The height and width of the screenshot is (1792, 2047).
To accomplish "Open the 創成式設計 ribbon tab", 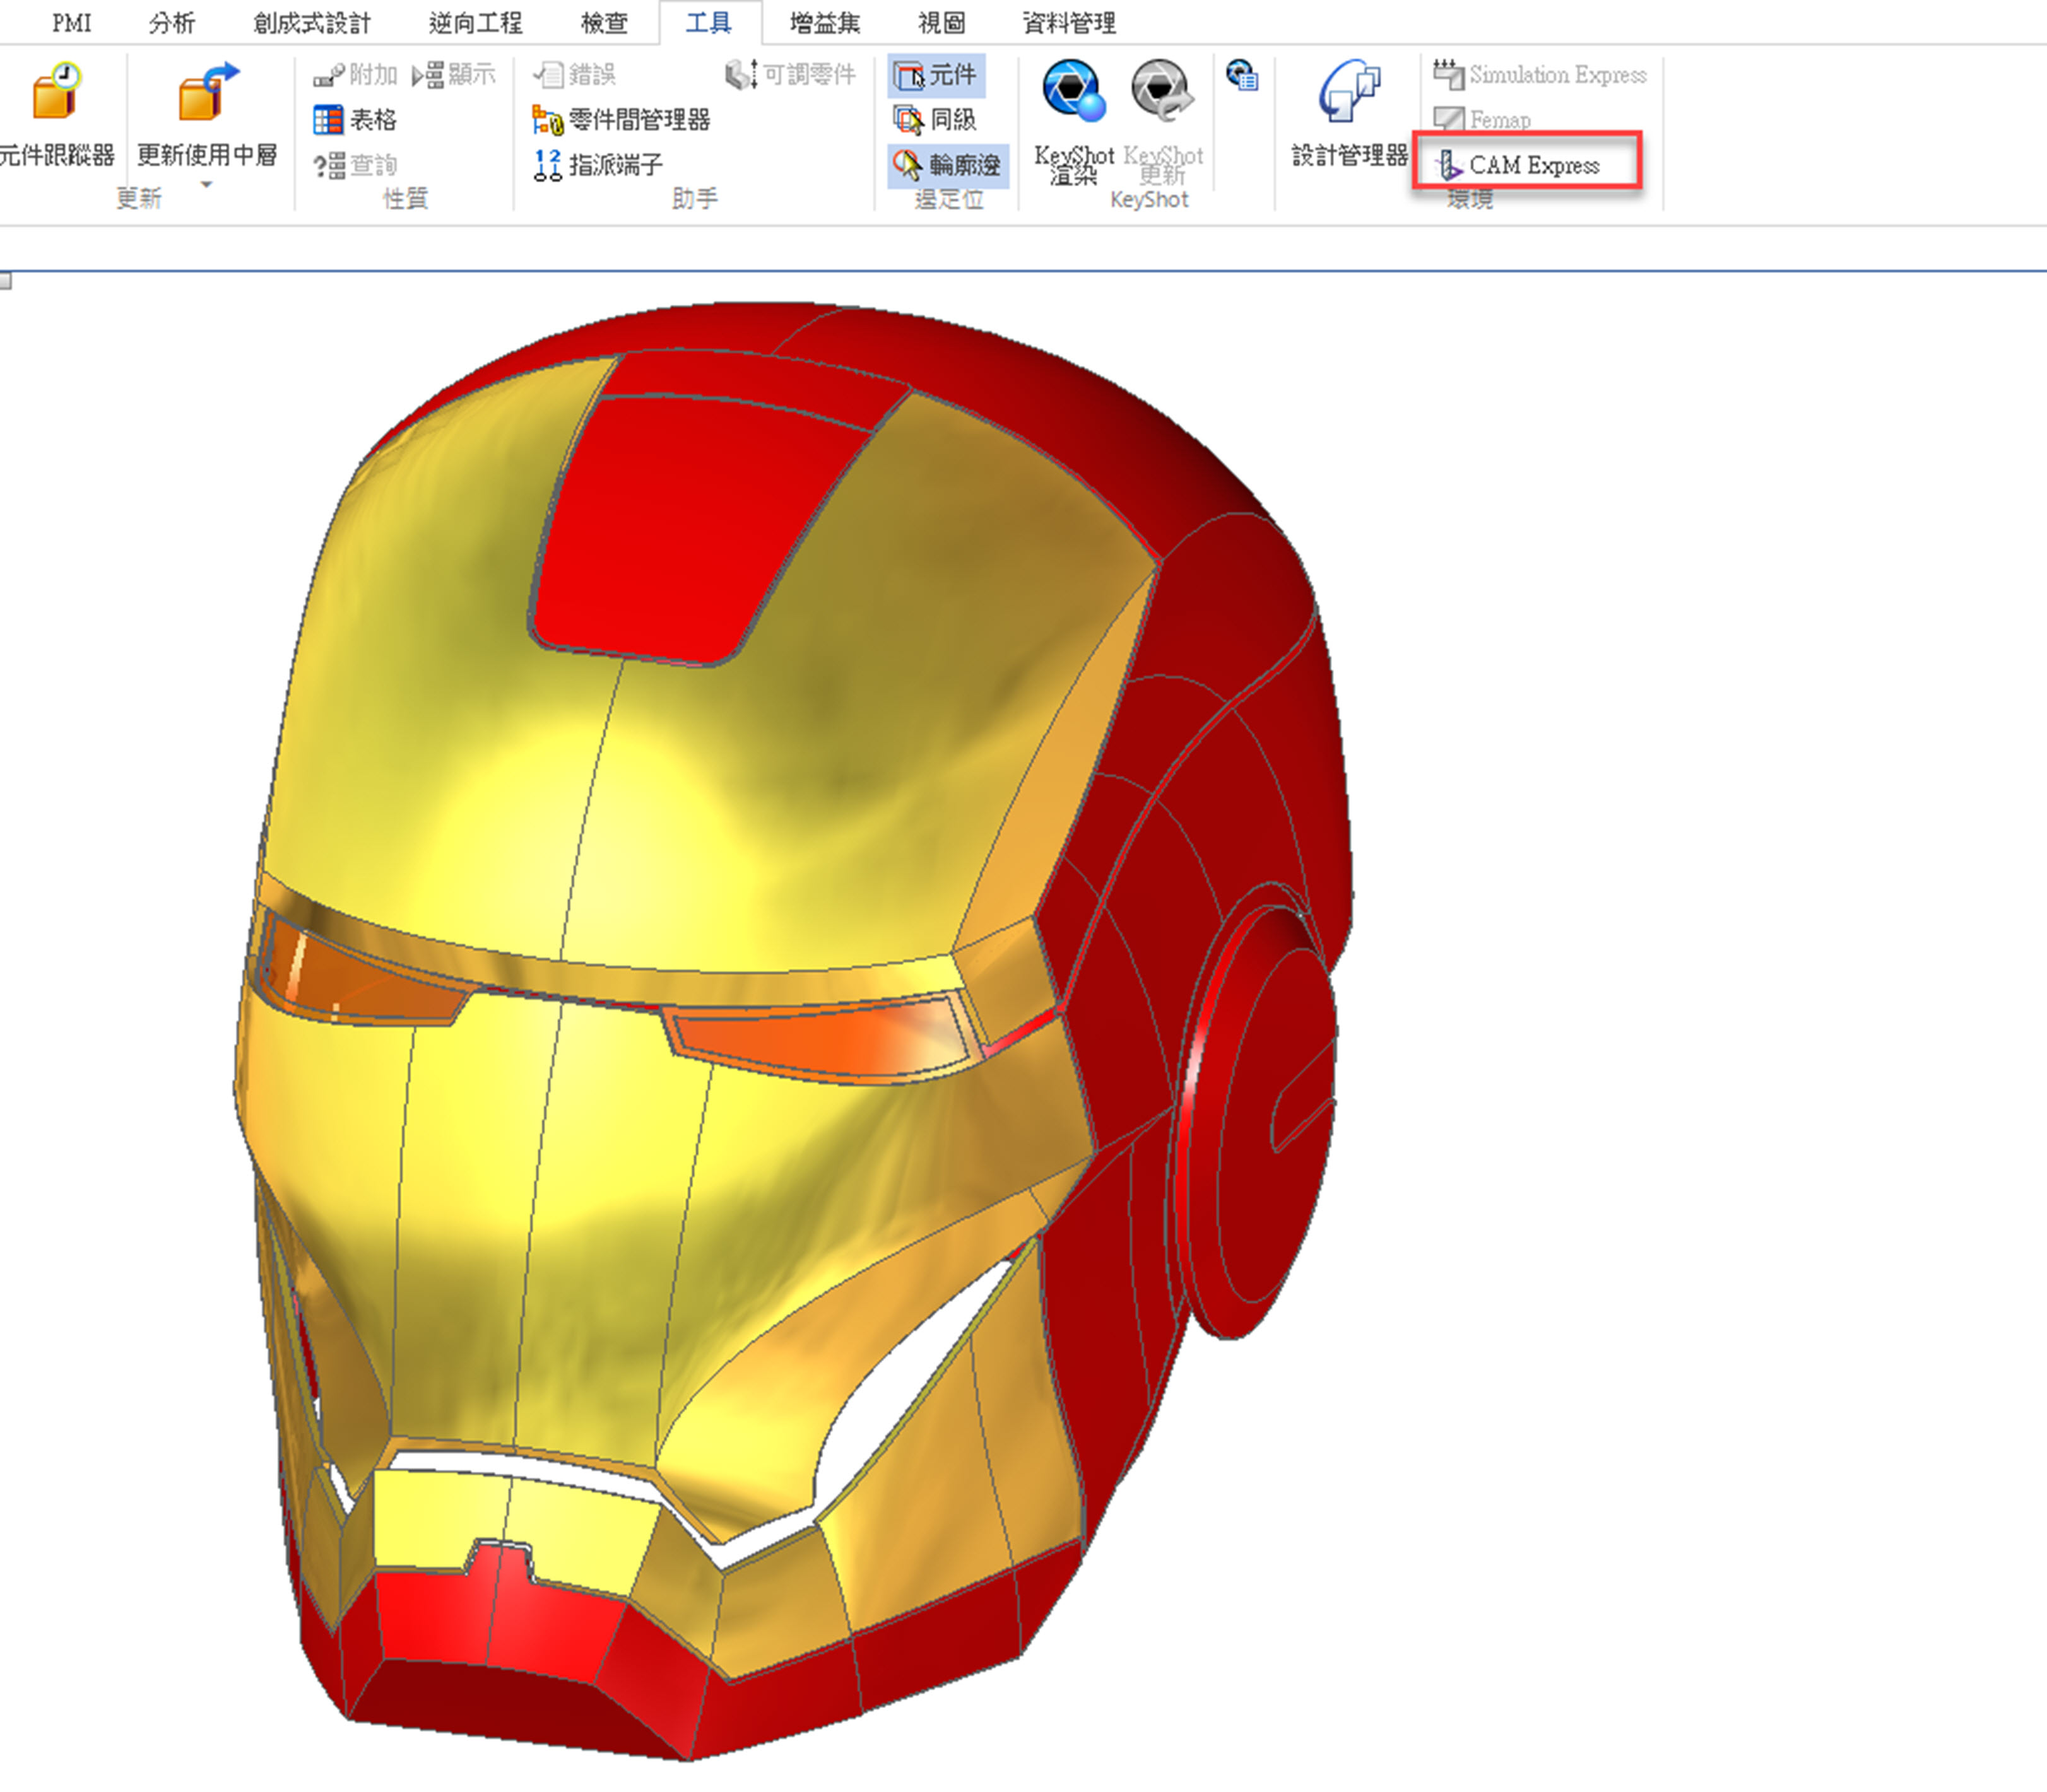I will (311, 22).
